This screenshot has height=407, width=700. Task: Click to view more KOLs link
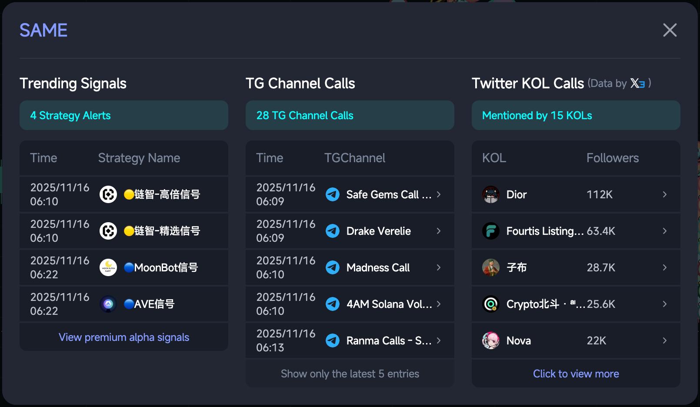(x=576, y=374)
